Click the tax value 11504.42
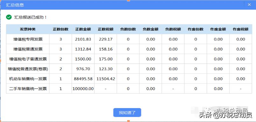 coord(106,79)
